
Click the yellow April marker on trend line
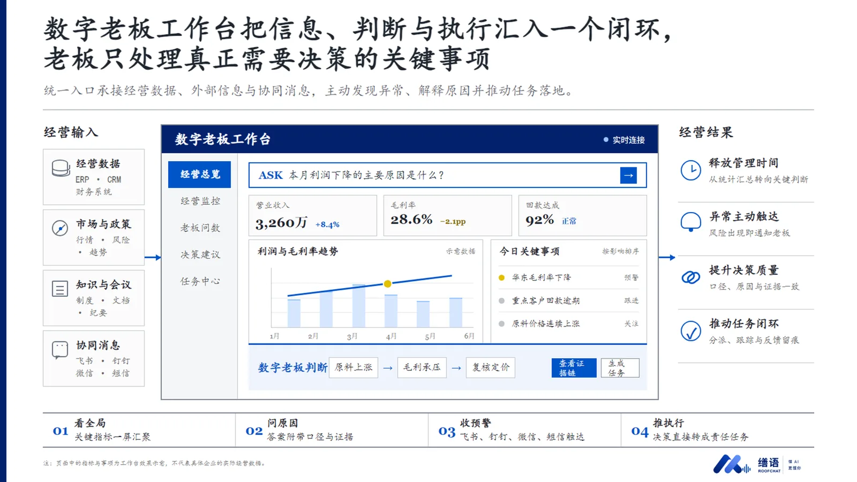coord(387,284)
